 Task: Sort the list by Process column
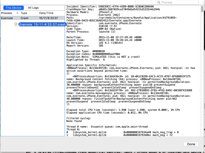[x=10, y=13]
